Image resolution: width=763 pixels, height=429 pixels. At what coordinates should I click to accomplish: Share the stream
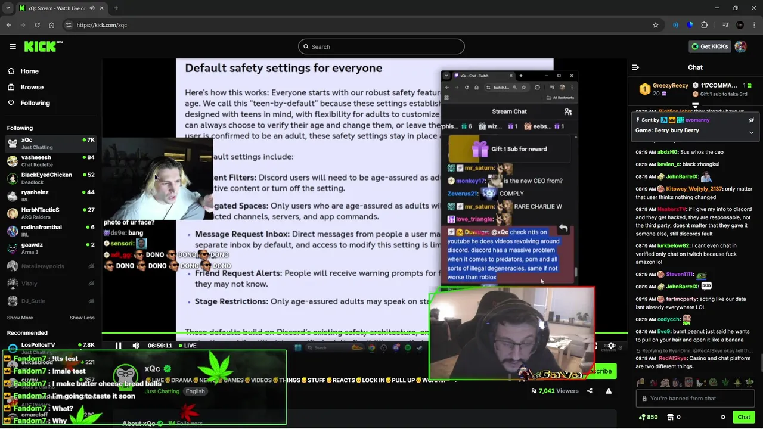(590, 391)
